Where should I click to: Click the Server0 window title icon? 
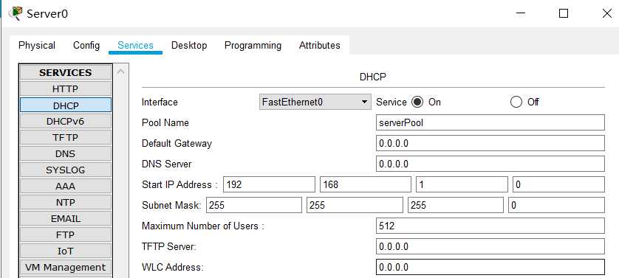pyautogui.click(x=16, y=13)
